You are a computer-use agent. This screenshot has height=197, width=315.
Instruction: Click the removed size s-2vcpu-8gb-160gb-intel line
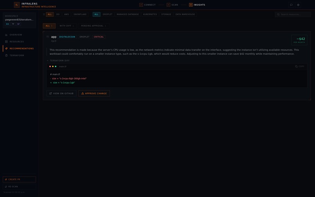(x=68, y=79)
